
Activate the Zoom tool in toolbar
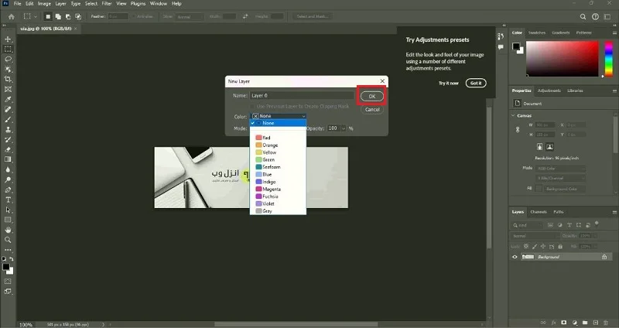pyautogui.click(x=8, y=240)
